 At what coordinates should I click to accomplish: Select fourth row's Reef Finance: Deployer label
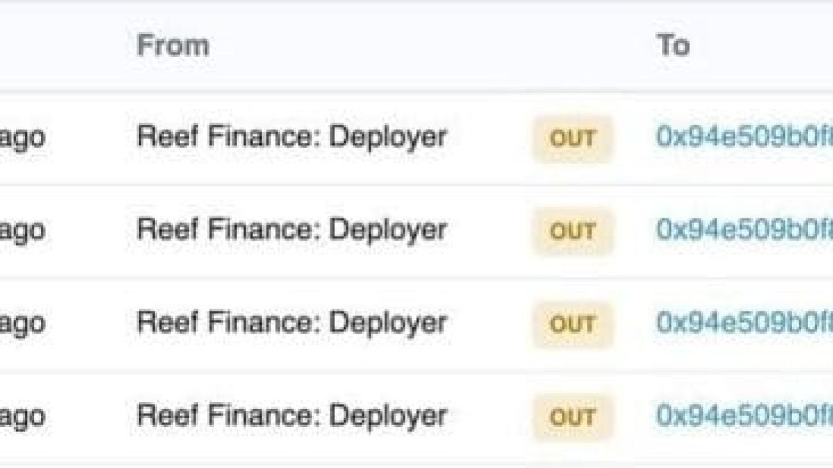coord(292,416)
